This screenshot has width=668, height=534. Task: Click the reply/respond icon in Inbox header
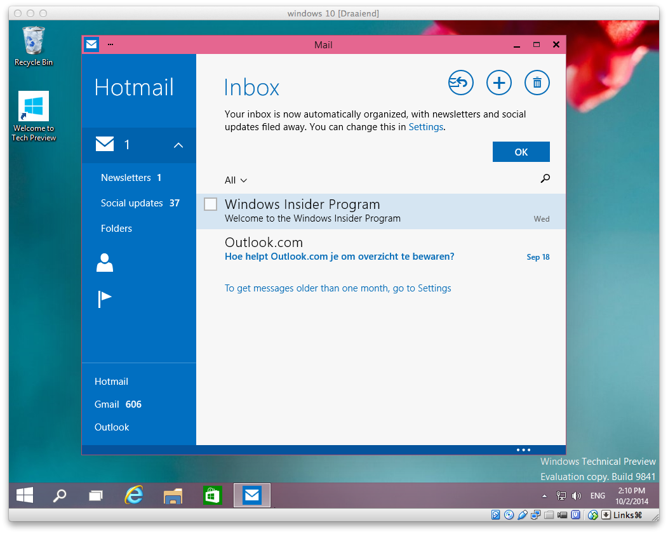461,83
